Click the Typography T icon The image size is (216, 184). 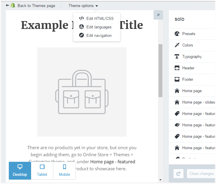(177, 56)
